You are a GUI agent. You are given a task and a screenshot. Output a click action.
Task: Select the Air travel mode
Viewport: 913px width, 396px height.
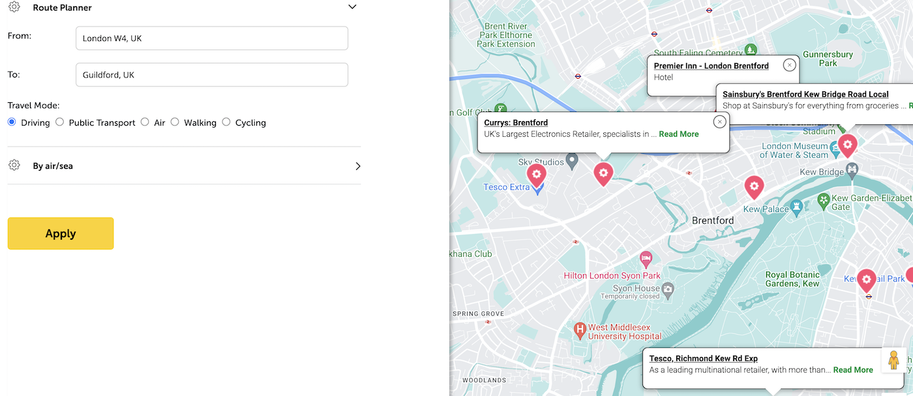[145, 122]
